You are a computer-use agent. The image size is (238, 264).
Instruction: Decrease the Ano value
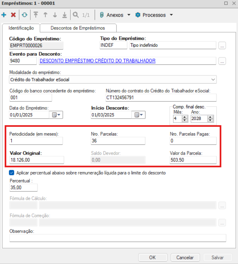click(x=210, y=120)
